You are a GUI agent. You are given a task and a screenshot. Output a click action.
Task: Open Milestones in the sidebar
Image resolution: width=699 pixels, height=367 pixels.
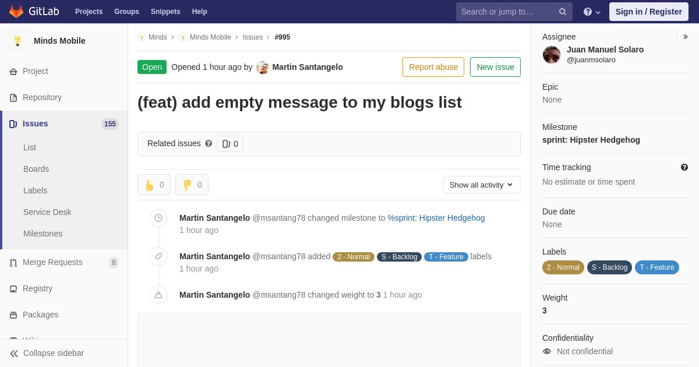[43, 234]
